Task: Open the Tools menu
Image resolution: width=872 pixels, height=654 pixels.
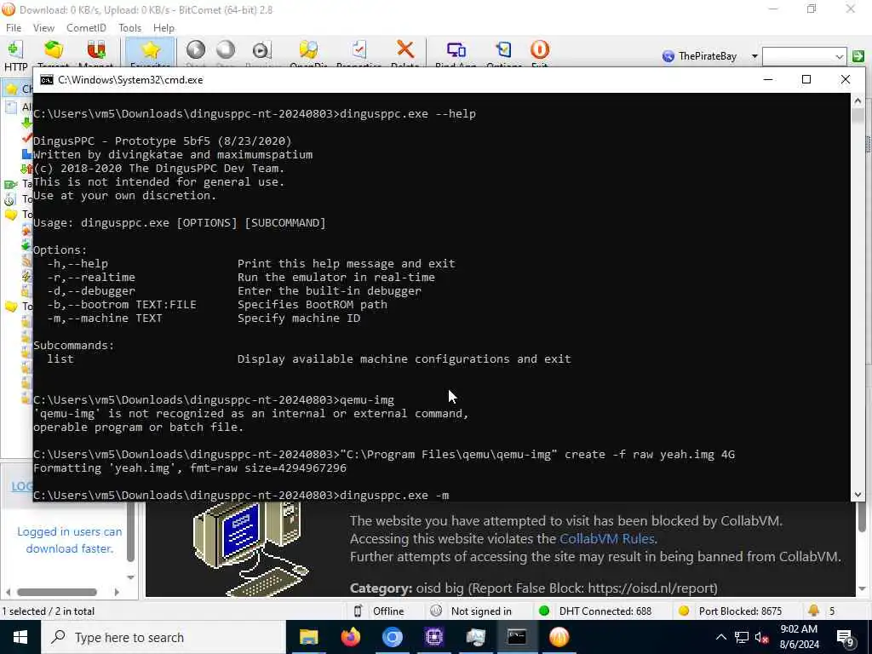Action: tap(129, 28)
